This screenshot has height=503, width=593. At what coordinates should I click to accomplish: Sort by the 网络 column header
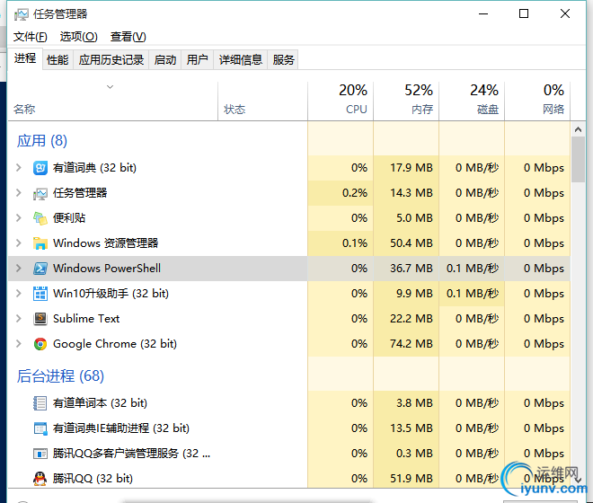coord(537,101)
